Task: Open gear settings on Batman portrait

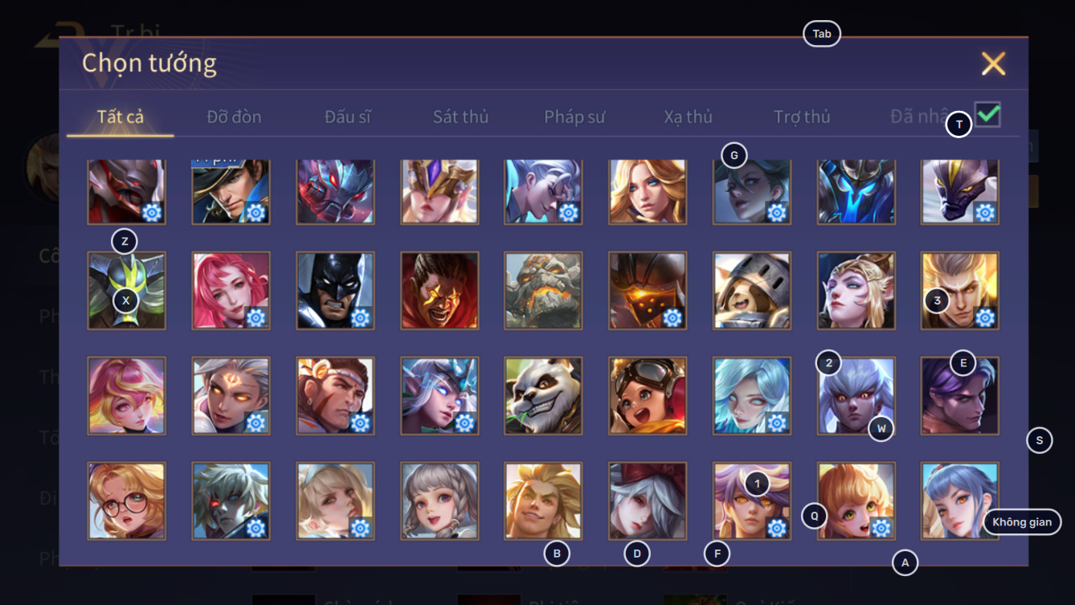Action: pos(360,317)
